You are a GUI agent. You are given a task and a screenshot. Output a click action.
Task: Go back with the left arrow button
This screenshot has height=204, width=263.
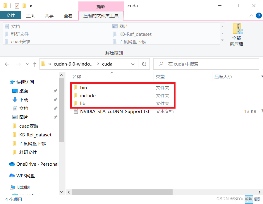click(7, 64)
